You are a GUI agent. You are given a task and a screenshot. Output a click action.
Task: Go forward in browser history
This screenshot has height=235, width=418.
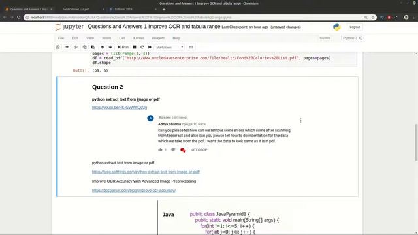tap(12, 18)
